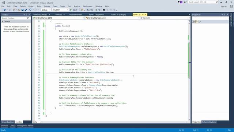Screen dimensions: 234x132
Task: Click the split editor handle above scrollbar
Action: coord(189,21)
